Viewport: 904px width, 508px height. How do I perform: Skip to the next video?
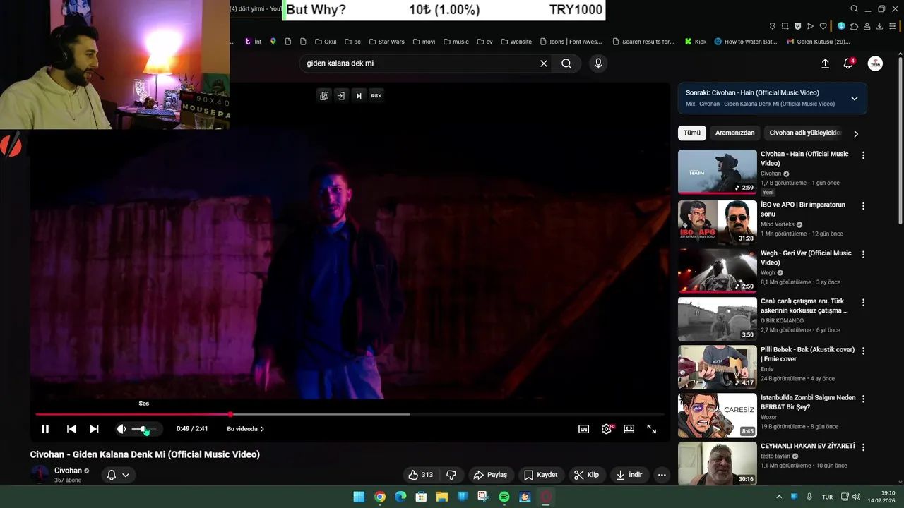click(x=94, y=429)
